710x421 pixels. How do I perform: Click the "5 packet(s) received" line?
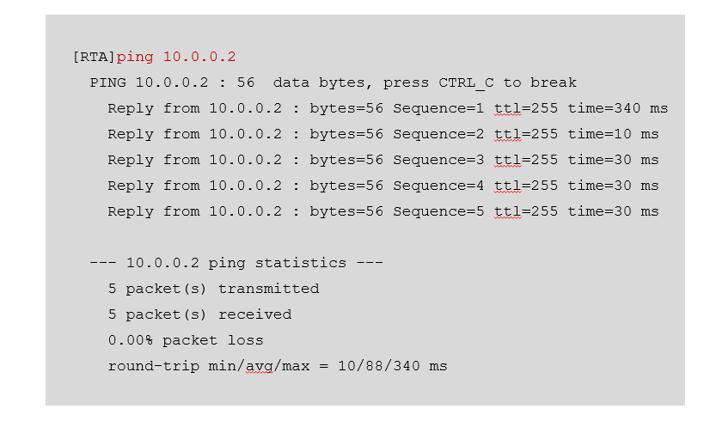pos(199,315)
